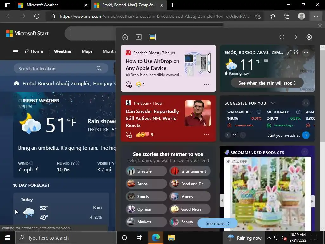Add a reaction to the Dan Snyder article
The width and height of the screenshot is (325, 244).
(129, 134)
